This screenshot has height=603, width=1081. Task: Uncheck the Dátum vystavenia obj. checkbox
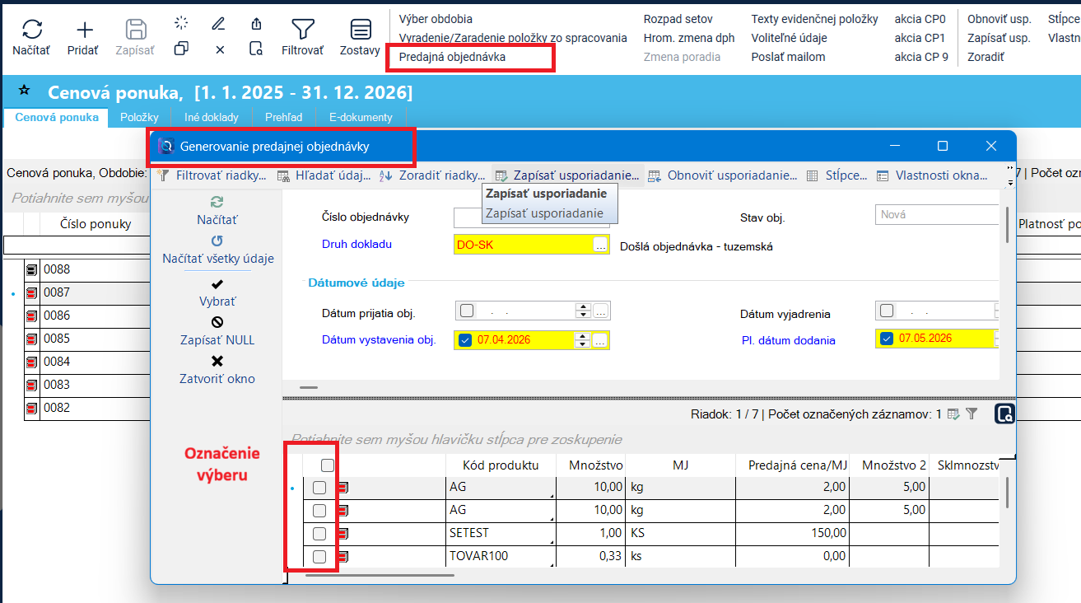click(x=465, y=340)
